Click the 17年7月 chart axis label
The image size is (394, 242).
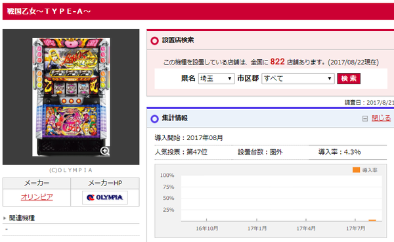click(x=355, y=228)
